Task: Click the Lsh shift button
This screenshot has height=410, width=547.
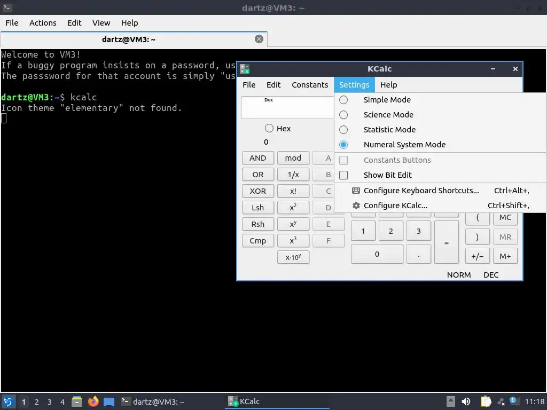Action: click(x=258, y=208)
